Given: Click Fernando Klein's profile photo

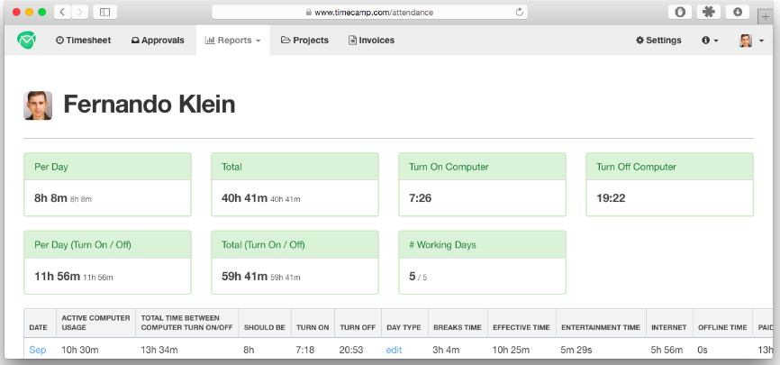Looking at the screenshot, I should point(38,105).
